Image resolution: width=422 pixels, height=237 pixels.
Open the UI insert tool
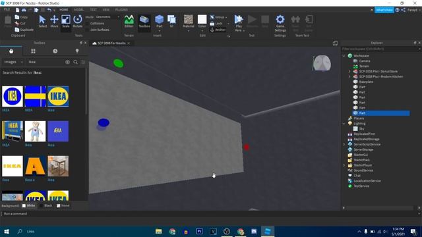[171, 21]
